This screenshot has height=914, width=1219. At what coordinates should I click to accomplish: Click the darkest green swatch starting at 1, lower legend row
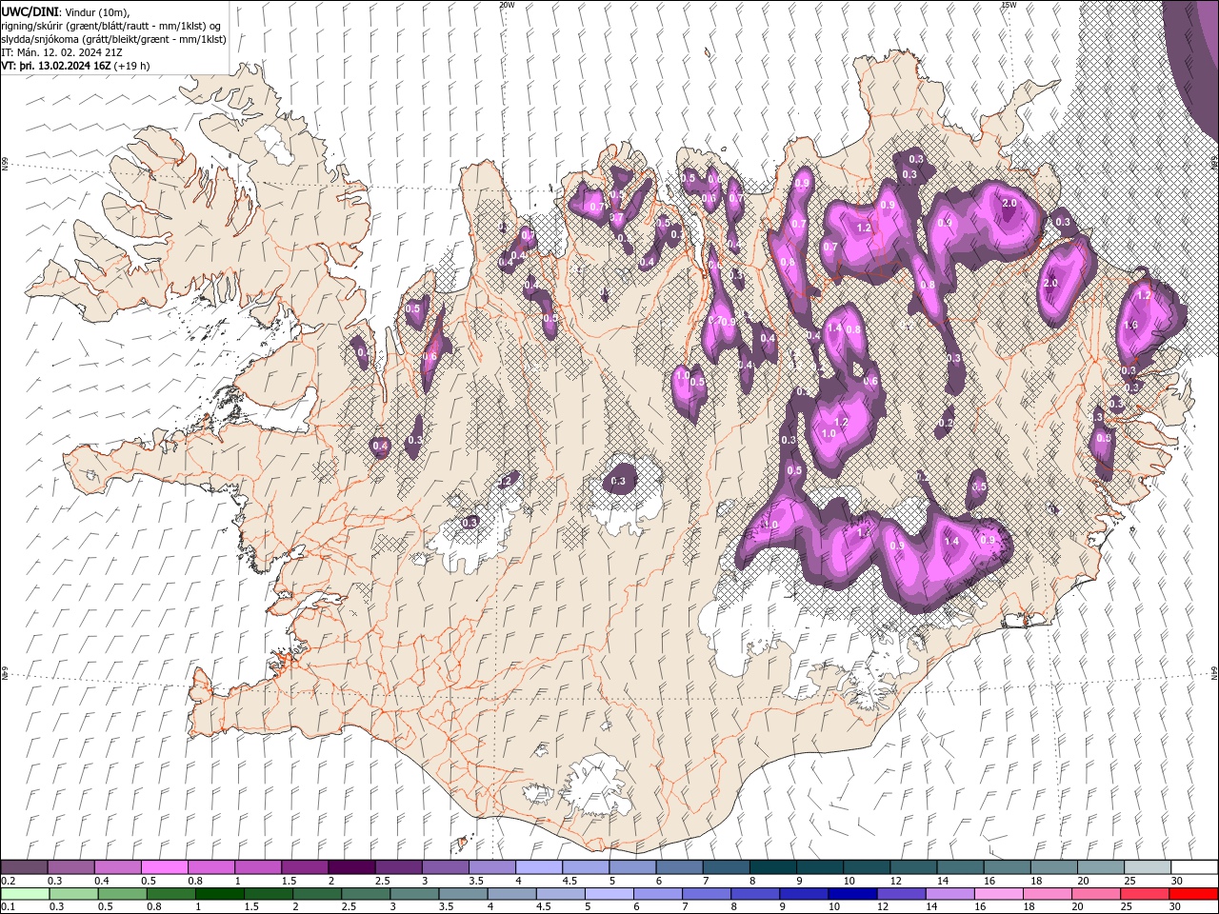point(220,893)
